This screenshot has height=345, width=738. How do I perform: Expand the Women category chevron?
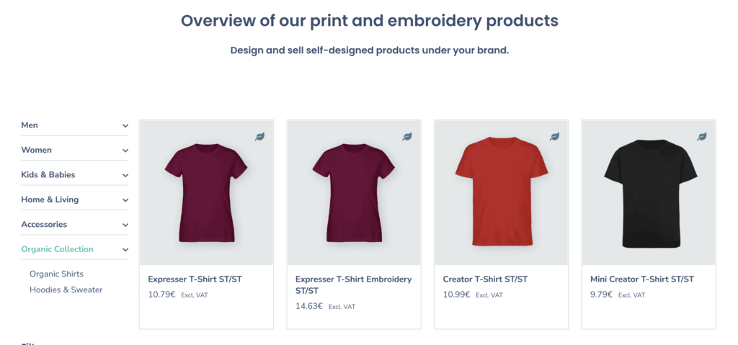(125, 151)
